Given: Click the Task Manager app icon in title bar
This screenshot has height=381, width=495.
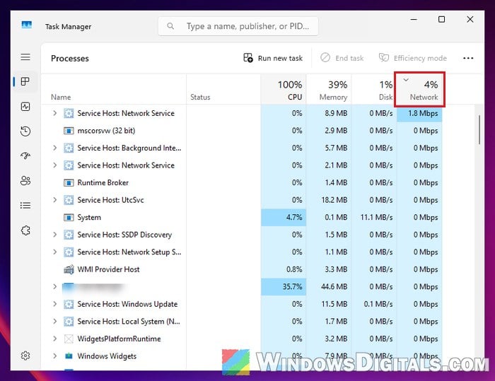Looking at the screenshot, I should coord(27,25).
